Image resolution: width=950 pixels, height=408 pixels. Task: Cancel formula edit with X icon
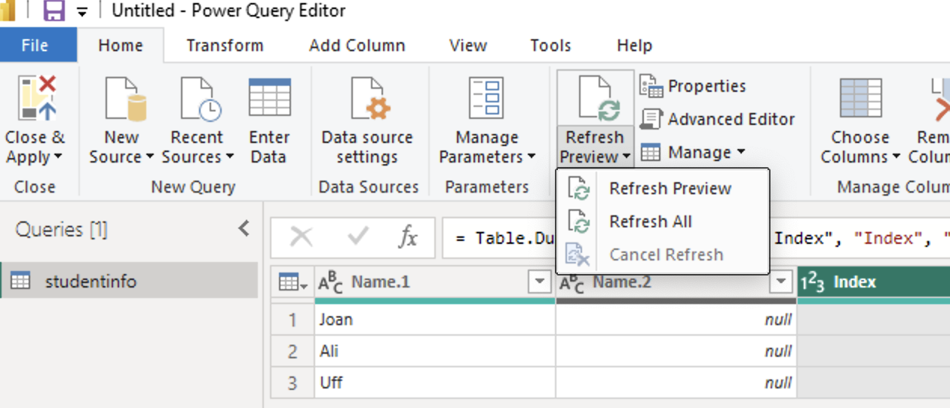301,237
